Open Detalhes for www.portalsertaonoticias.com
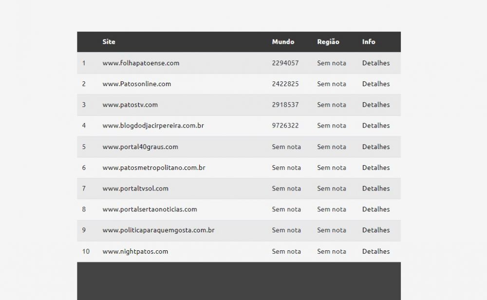Screen dimensions: 487x300 376,209
